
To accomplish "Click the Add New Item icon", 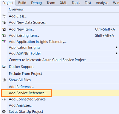I will tap(4, 29).
